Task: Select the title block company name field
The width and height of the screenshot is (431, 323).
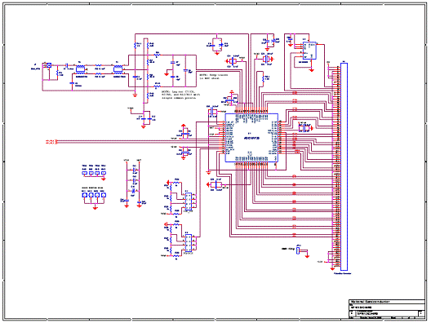Action: tap(387, 302)
